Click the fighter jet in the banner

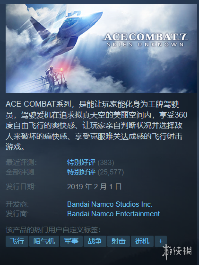pos(66,30)
